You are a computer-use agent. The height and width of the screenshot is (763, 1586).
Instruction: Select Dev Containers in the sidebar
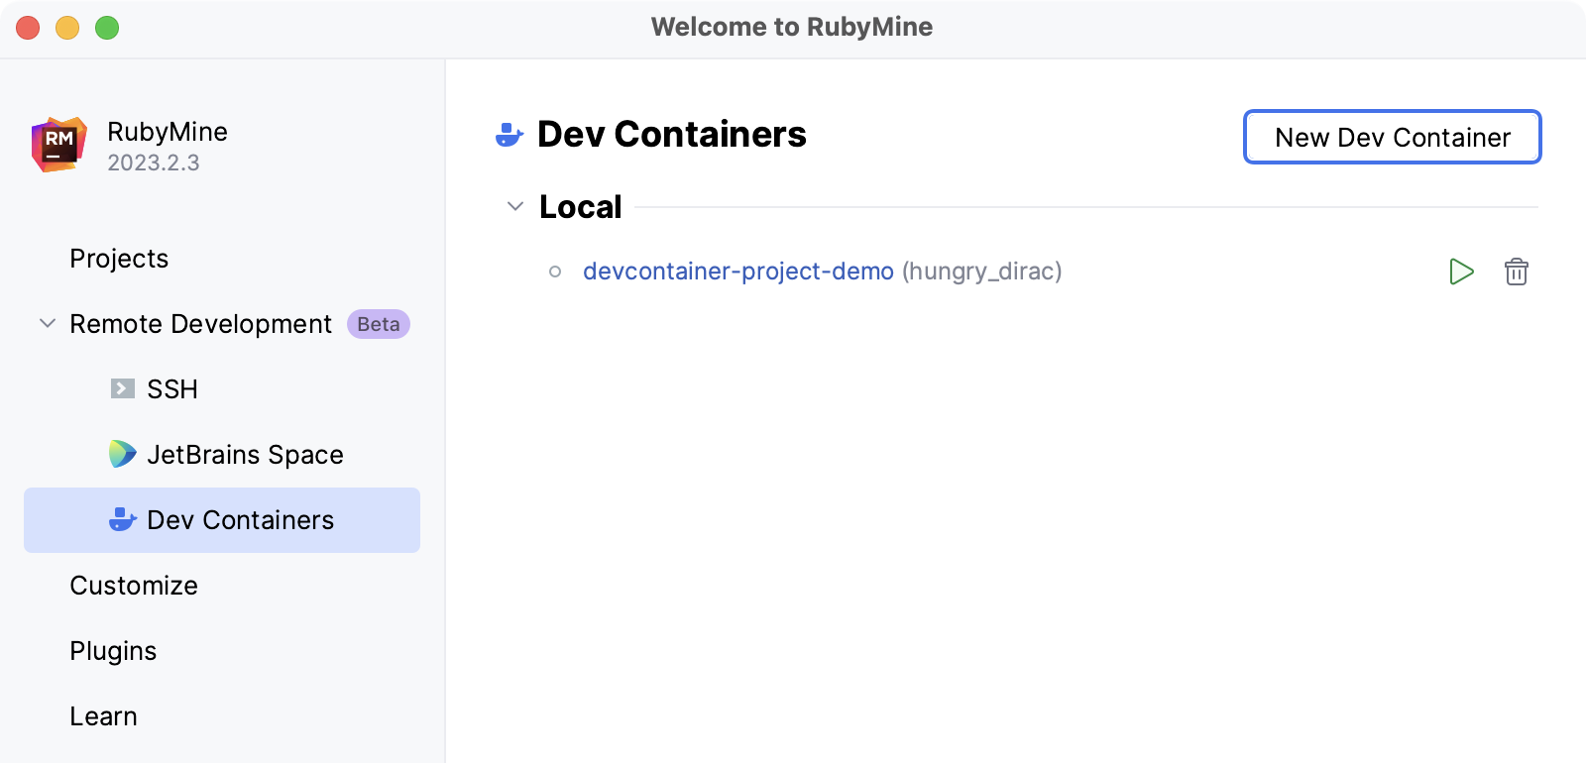point(222,520)
